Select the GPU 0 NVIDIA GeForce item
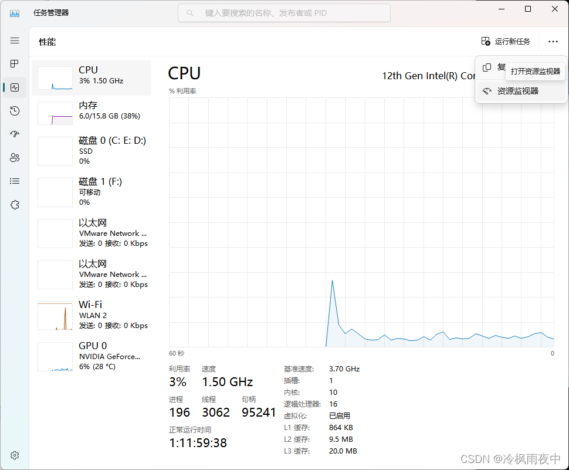Image resolution: width=569 pixels, height=470 pixels. click(92, 356)
